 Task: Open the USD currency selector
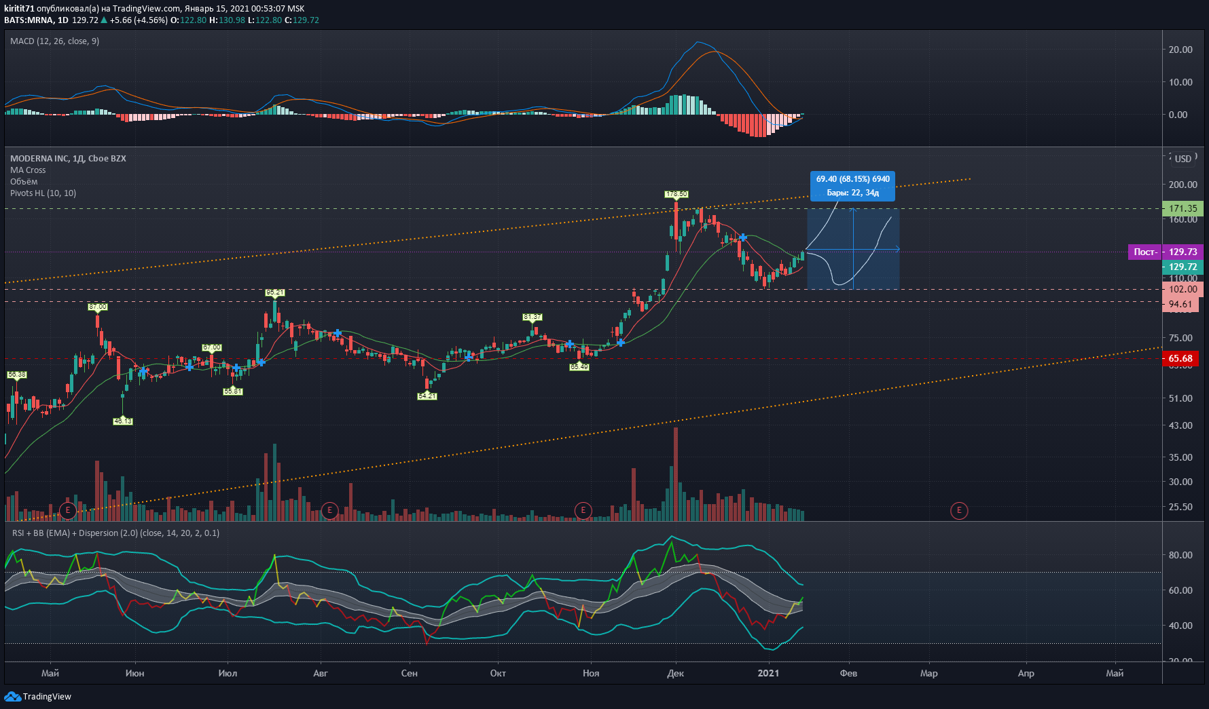[x=1183, y=159]
